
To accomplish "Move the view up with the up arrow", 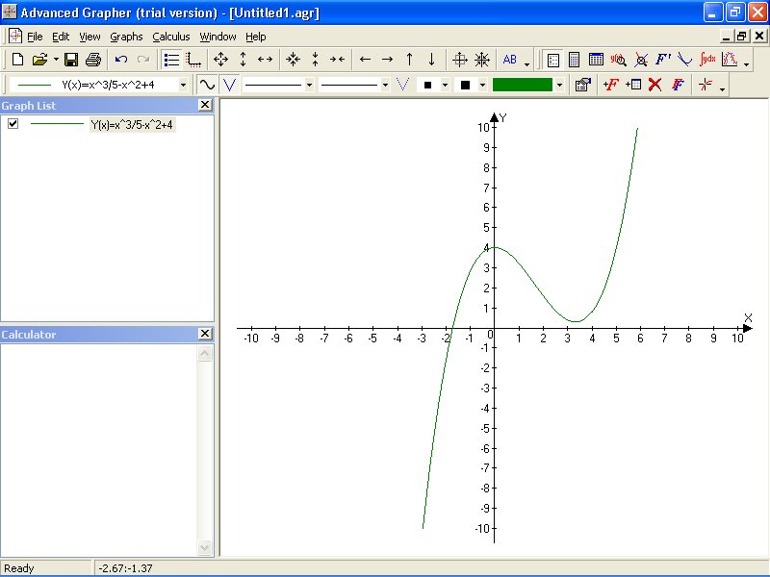I will 410,60.
